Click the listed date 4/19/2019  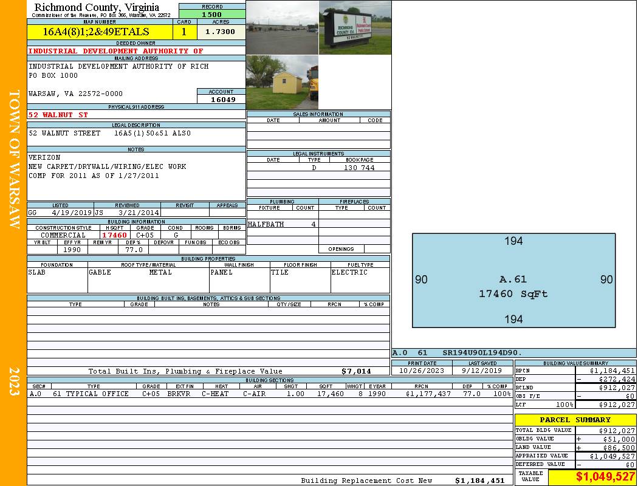[x=72, y=213]
